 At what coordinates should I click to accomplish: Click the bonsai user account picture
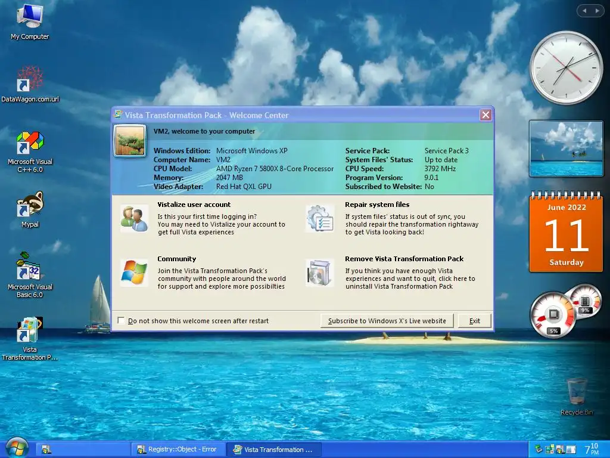click(x=130, y=141)
